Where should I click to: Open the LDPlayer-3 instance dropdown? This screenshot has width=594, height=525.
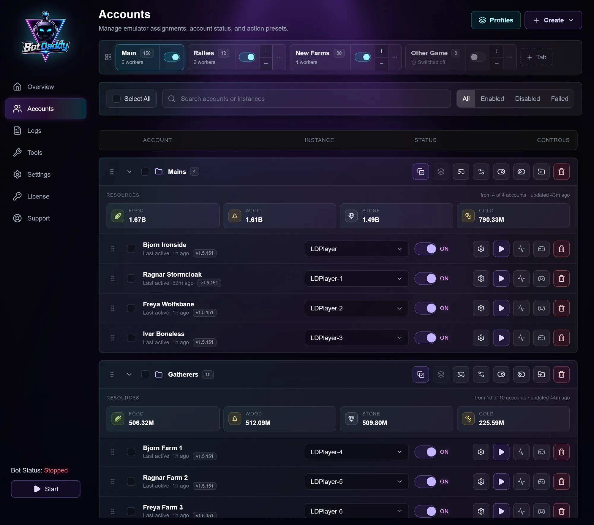coord(356,338)
